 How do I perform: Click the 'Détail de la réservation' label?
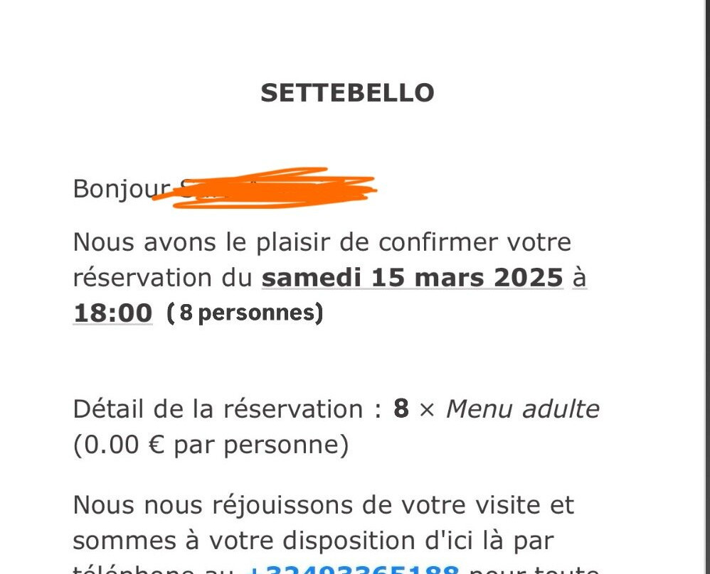218,409
